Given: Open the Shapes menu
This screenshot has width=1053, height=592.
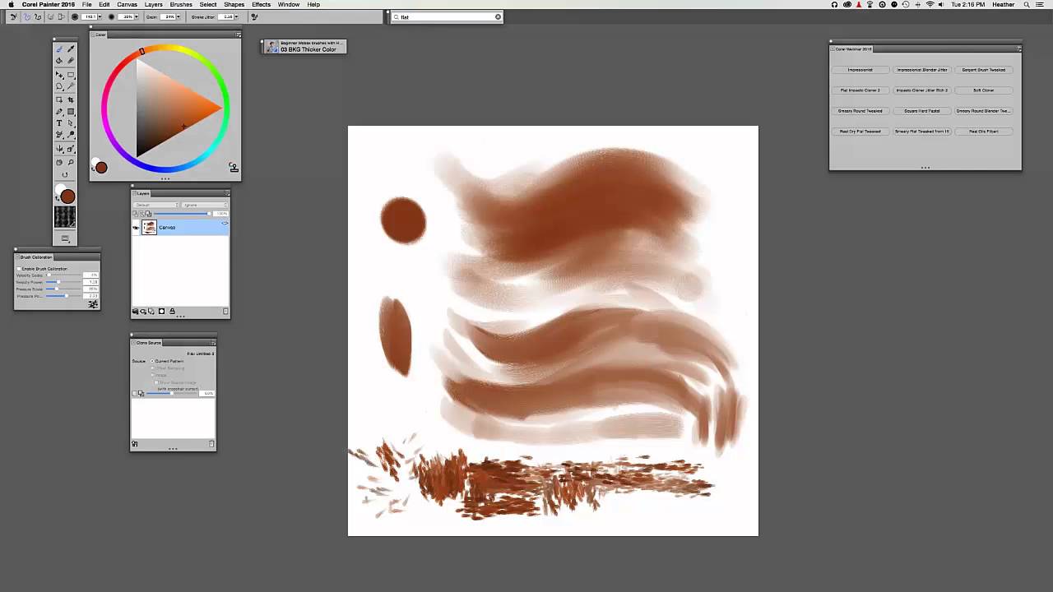Looking at the screenshot, I should coord(234,4).
